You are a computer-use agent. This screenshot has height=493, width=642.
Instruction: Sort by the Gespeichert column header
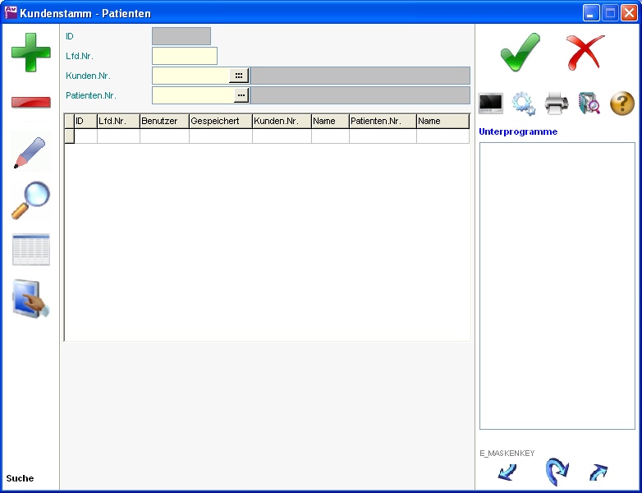[220, 122]
